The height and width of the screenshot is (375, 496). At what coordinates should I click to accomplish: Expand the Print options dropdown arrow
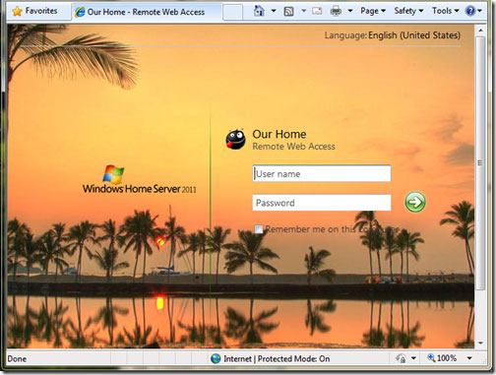coord(350,11)
